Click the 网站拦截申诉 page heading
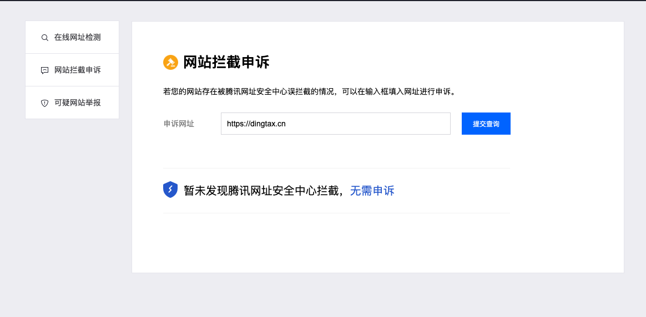This screenshot has height=317, width=646. (226, 63)
